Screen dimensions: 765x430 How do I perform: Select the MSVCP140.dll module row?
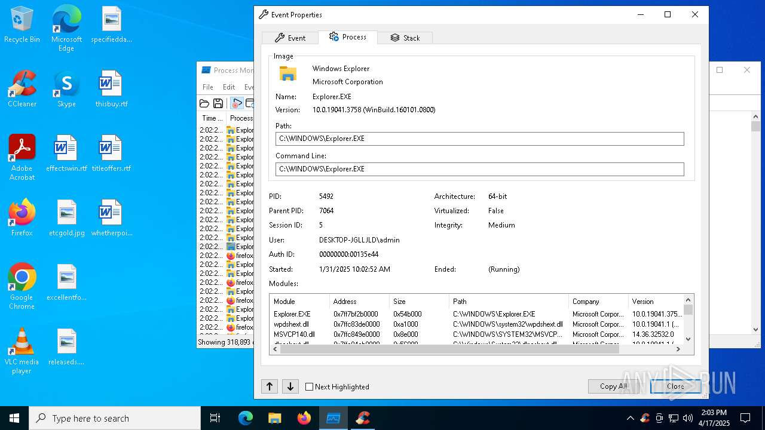point(476,334)
